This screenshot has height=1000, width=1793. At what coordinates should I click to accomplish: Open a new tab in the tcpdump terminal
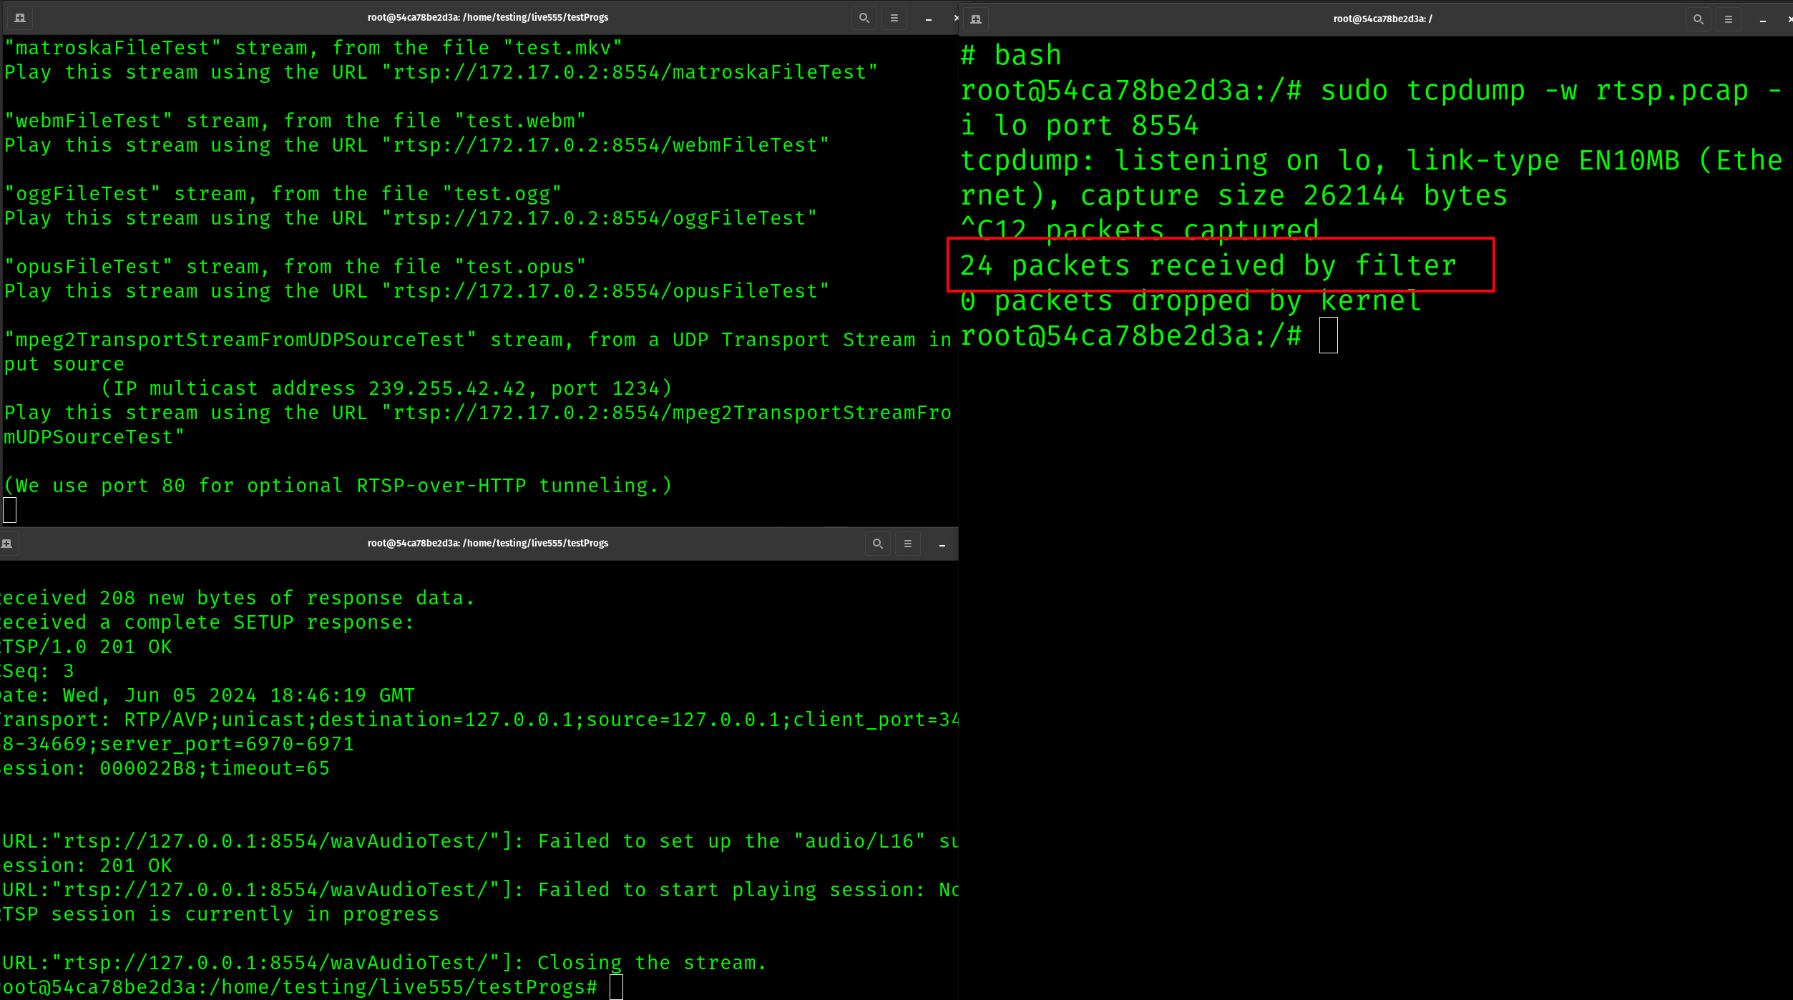pos(976,19)
